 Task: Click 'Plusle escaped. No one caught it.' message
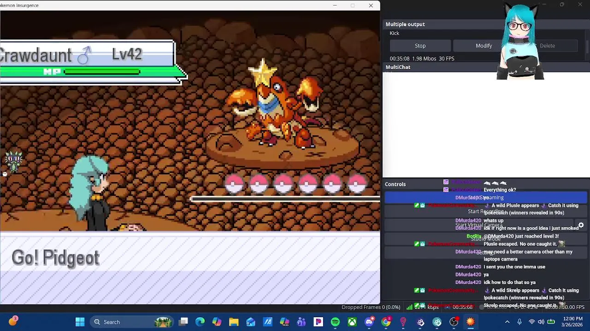[524, 244]
